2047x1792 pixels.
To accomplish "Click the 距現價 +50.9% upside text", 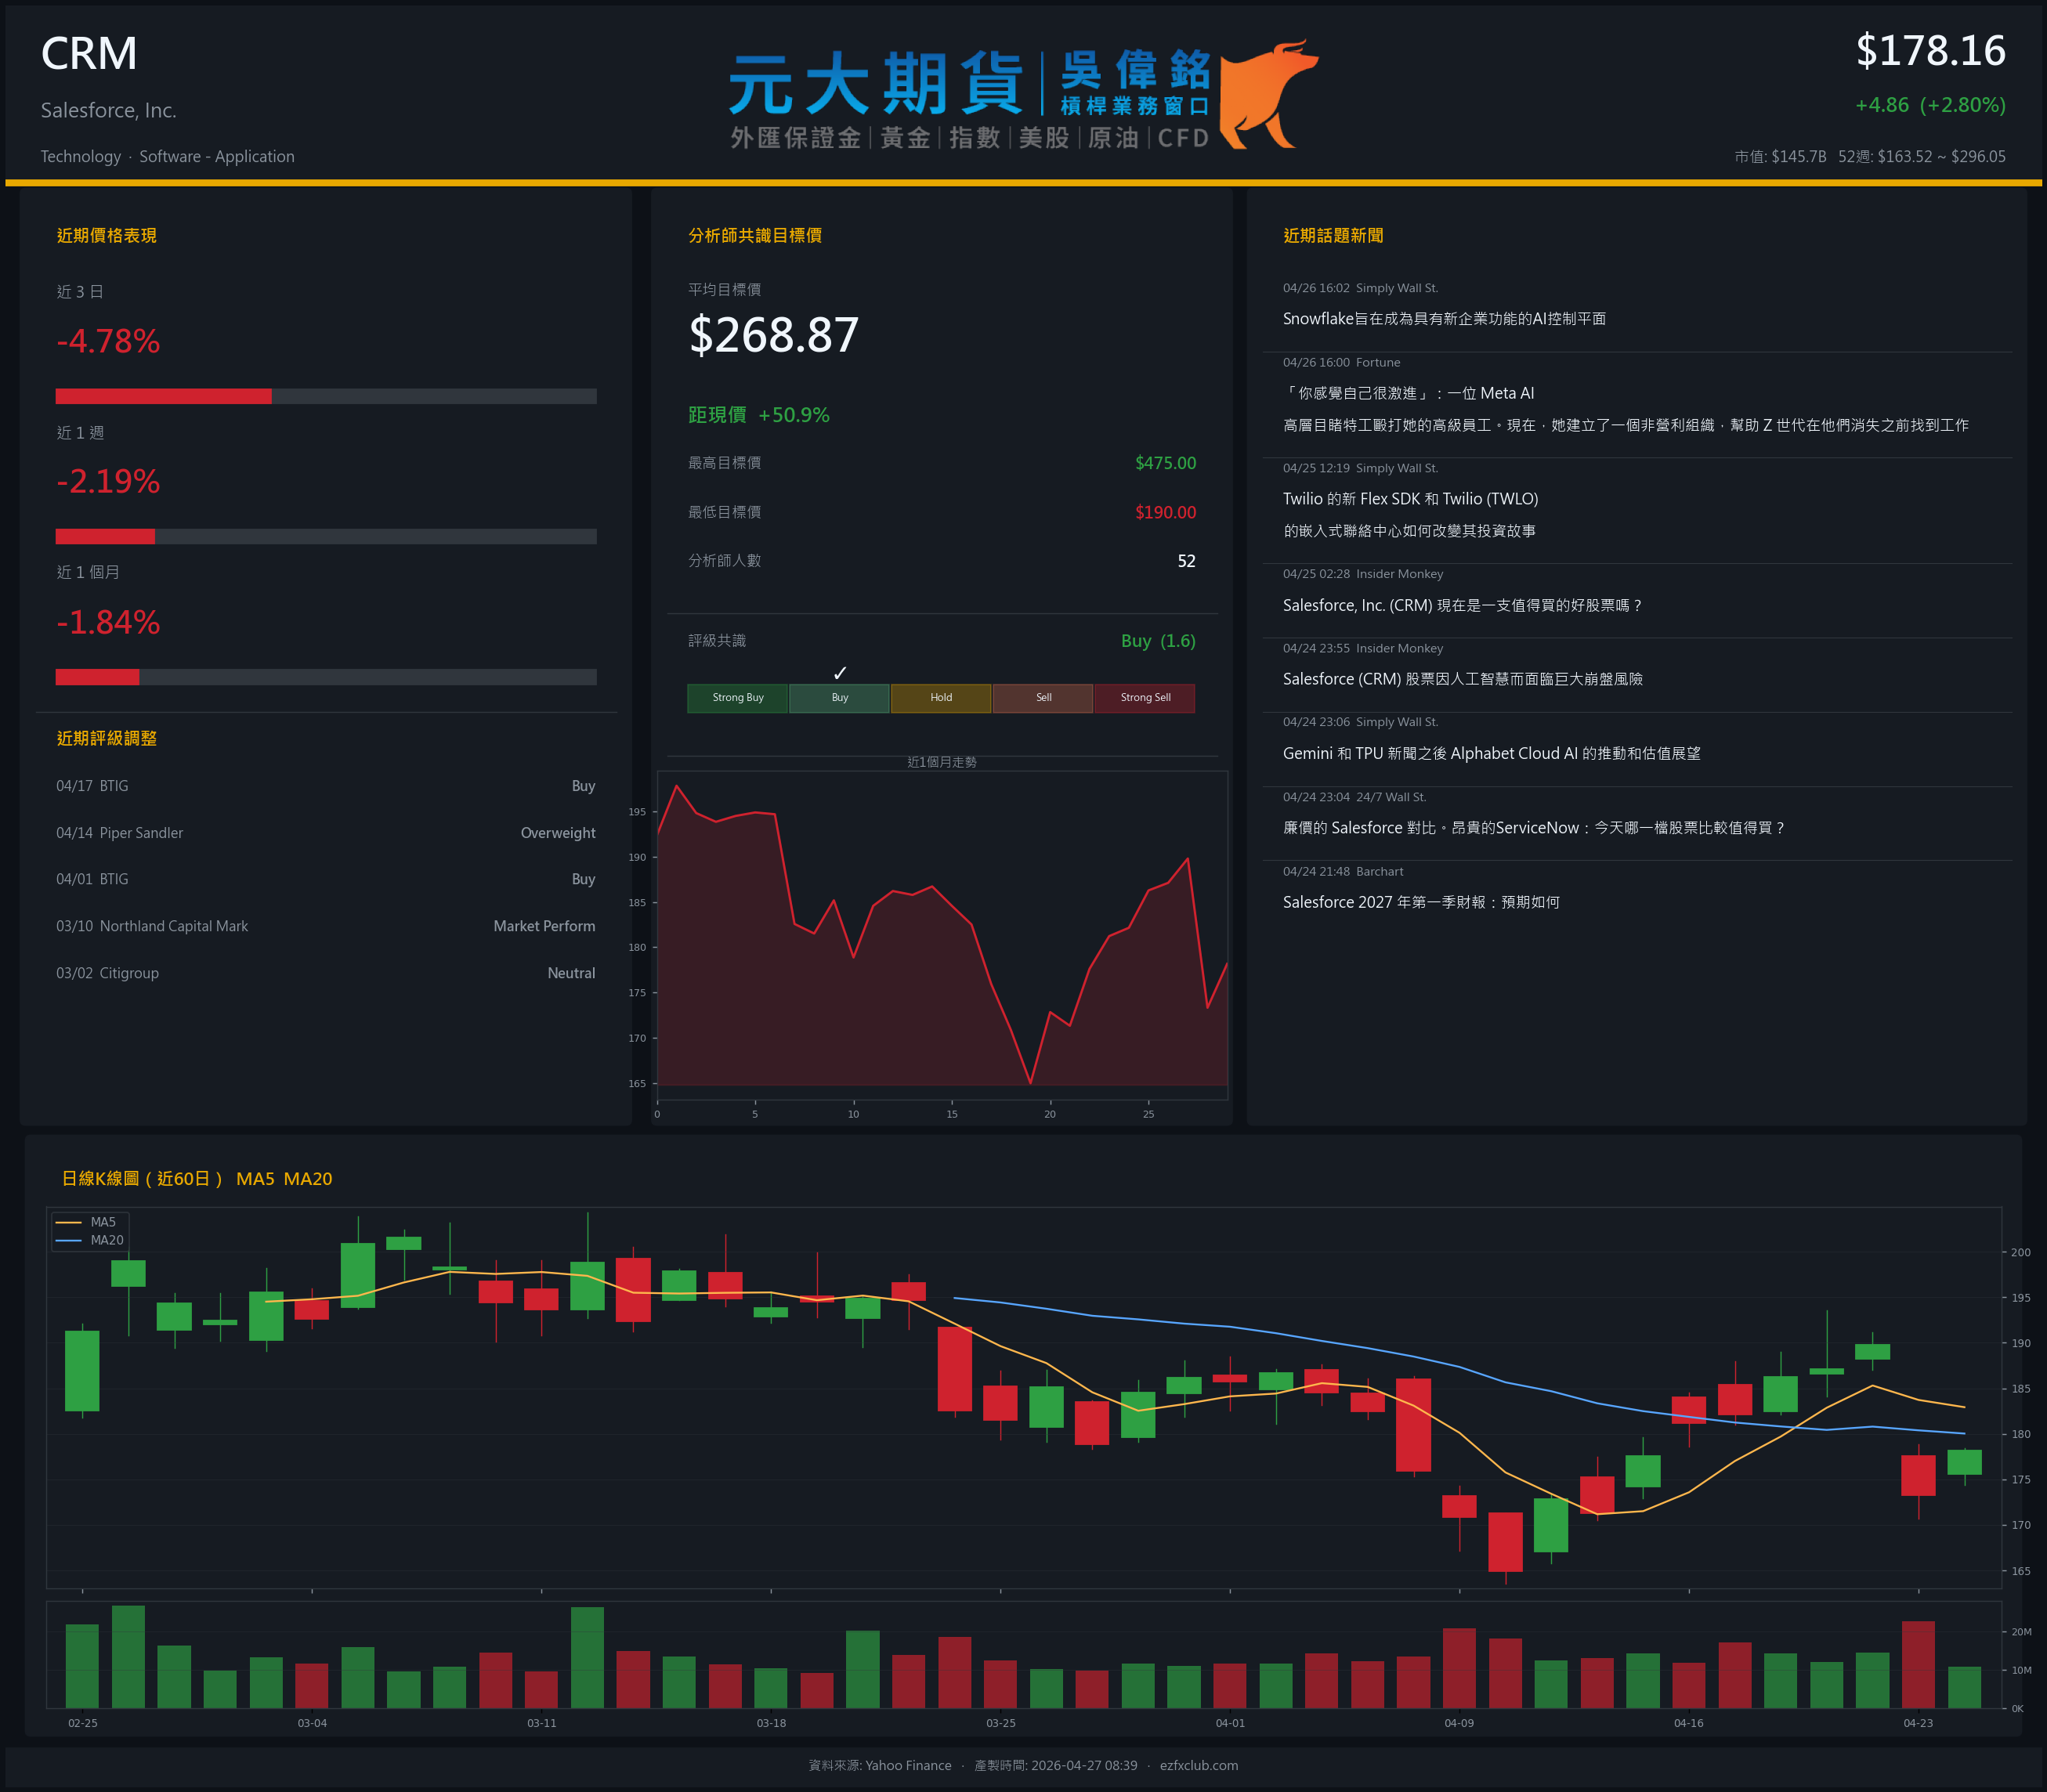I will coord(759,415).
